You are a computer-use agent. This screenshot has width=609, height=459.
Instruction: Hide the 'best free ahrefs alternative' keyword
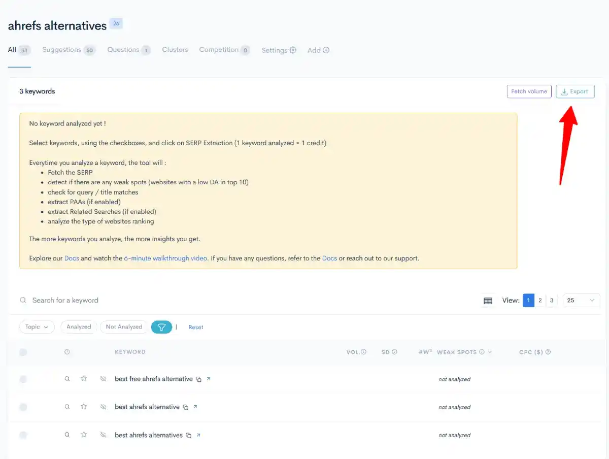pos(103,379)
